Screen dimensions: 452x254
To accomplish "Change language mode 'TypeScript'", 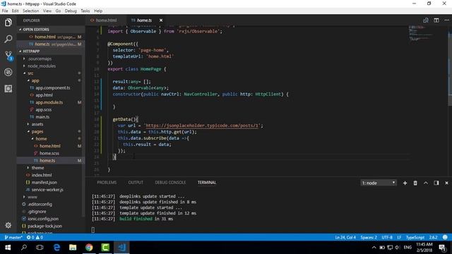I will pyautogui.click(x=415, y=237).
